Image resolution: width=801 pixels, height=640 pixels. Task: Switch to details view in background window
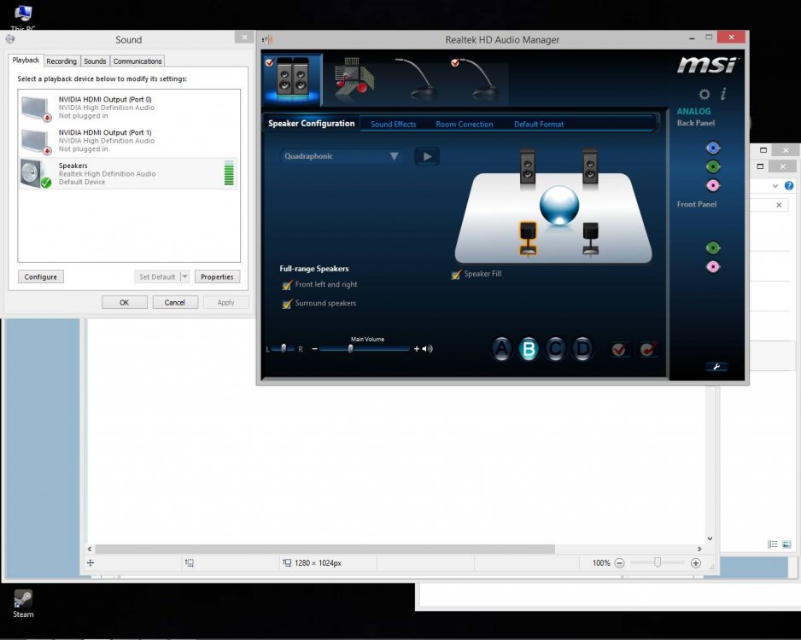coord(772,544)
